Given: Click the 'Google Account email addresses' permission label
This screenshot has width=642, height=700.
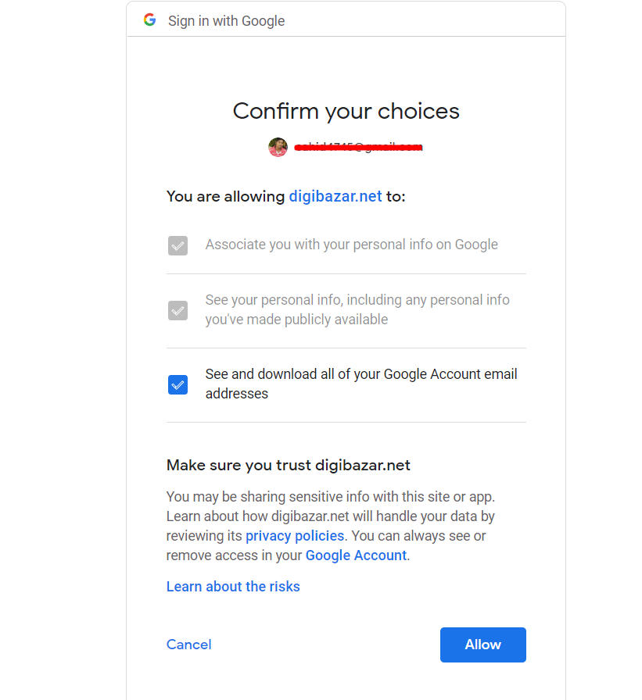Looking at the screenshot, I should (361, 384).
